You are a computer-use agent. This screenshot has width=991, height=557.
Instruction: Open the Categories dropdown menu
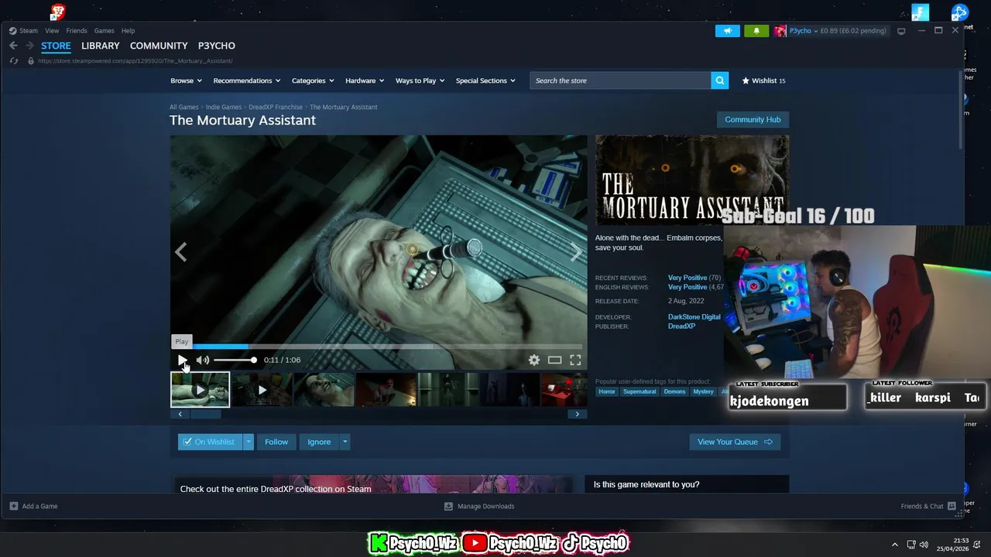point(313,80)
